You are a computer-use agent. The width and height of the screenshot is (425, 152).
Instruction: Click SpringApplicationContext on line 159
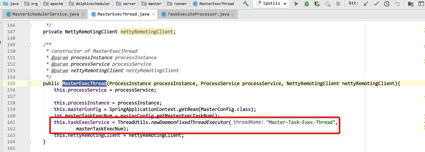(x=143, y=109)
